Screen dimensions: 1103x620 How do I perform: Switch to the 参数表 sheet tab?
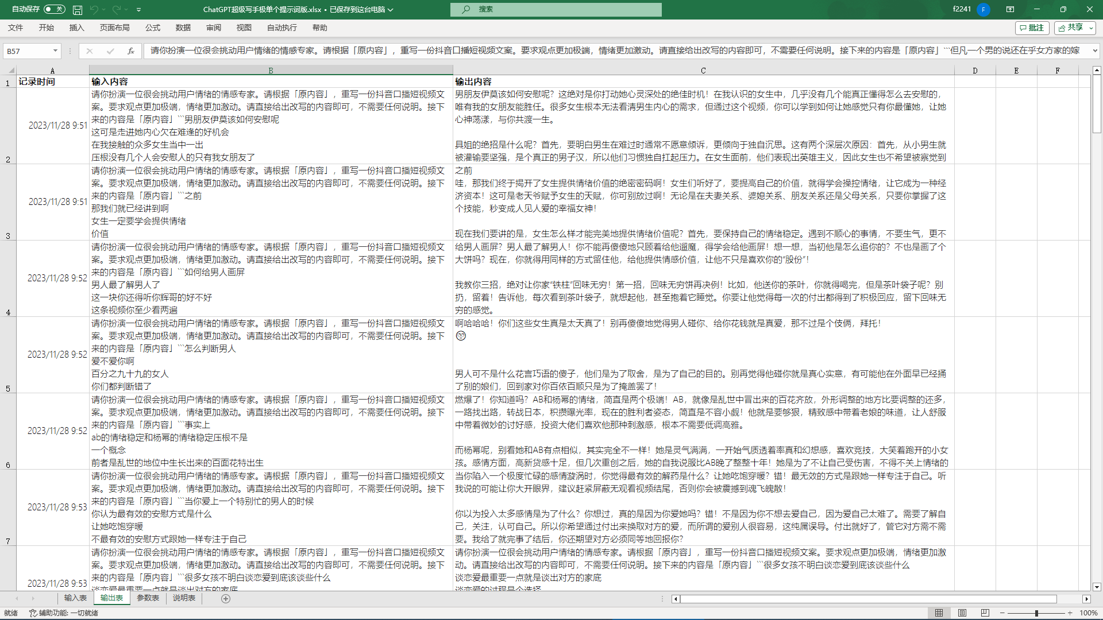click(x=148, y=598)
